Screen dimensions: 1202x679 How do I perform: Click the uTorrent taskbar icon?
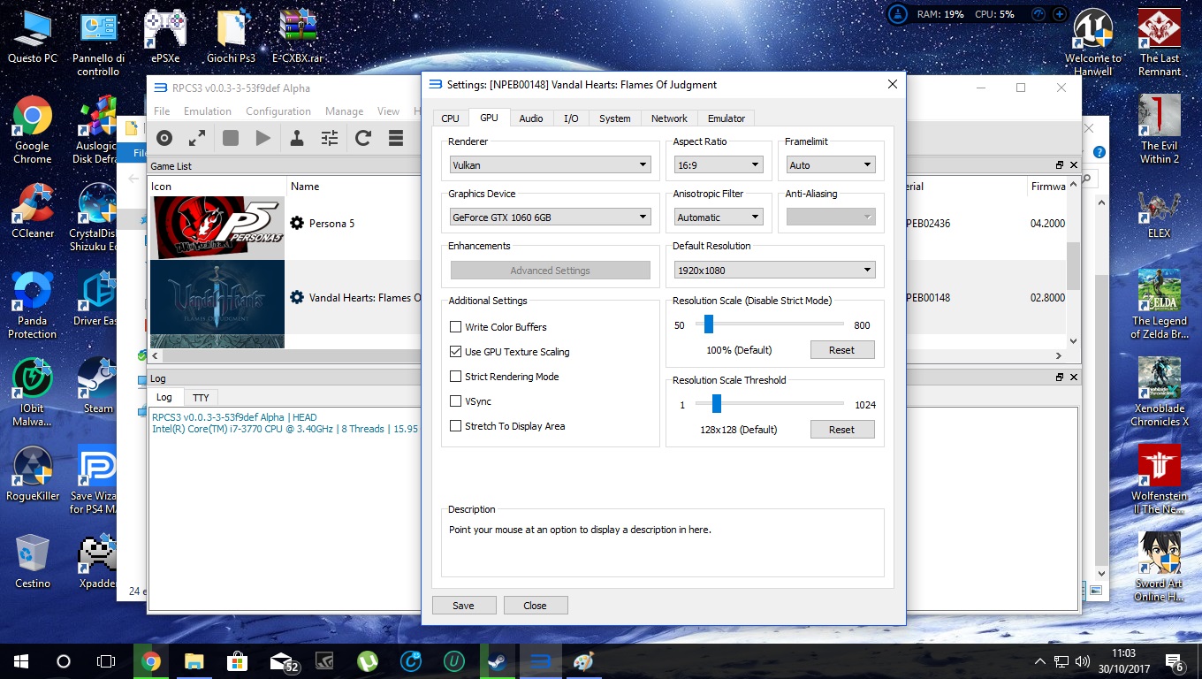tap(368, 660)
